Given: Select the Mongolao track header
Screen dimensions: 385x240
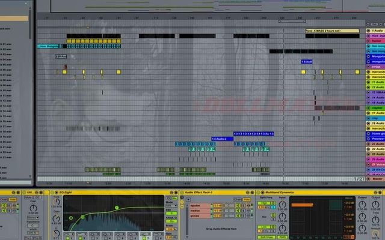Looking at the screenshot, I should coord(375,56).
